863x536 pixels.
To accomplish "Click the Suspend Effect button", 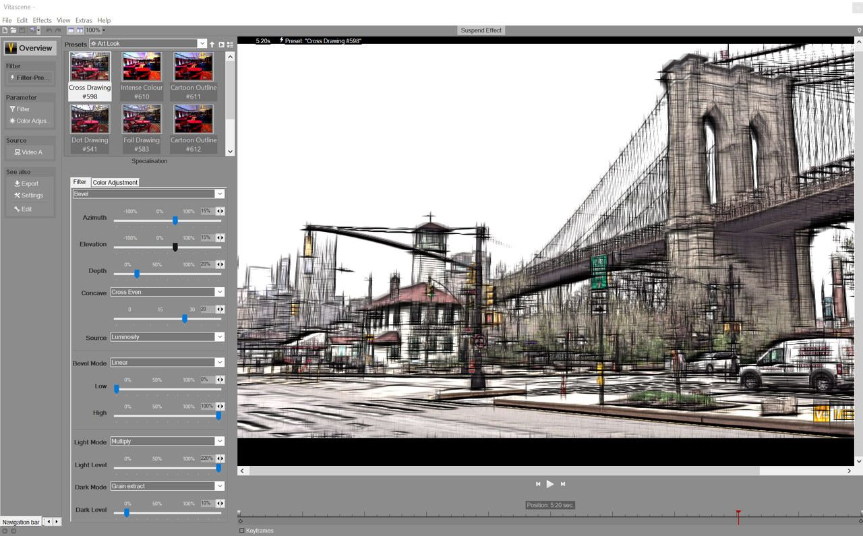I will 481,30.
